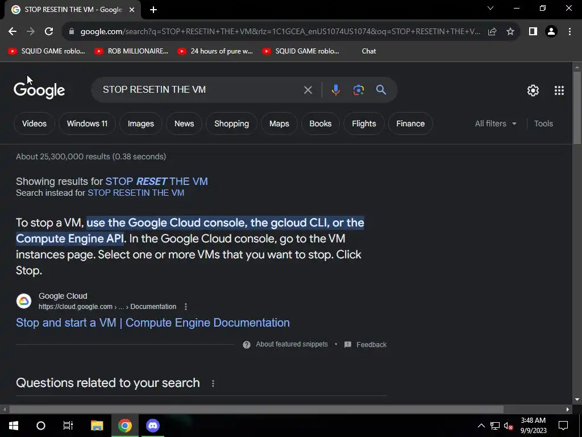Start voice search with the microphone icon
Viewport: 582px width, 437px height.
(335, 90)
